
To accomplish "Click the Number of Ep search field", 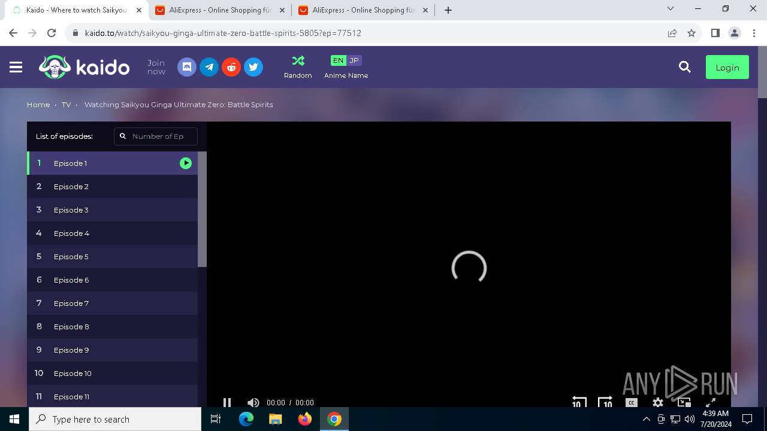I will pyautogui.click(x=156, y=136).
